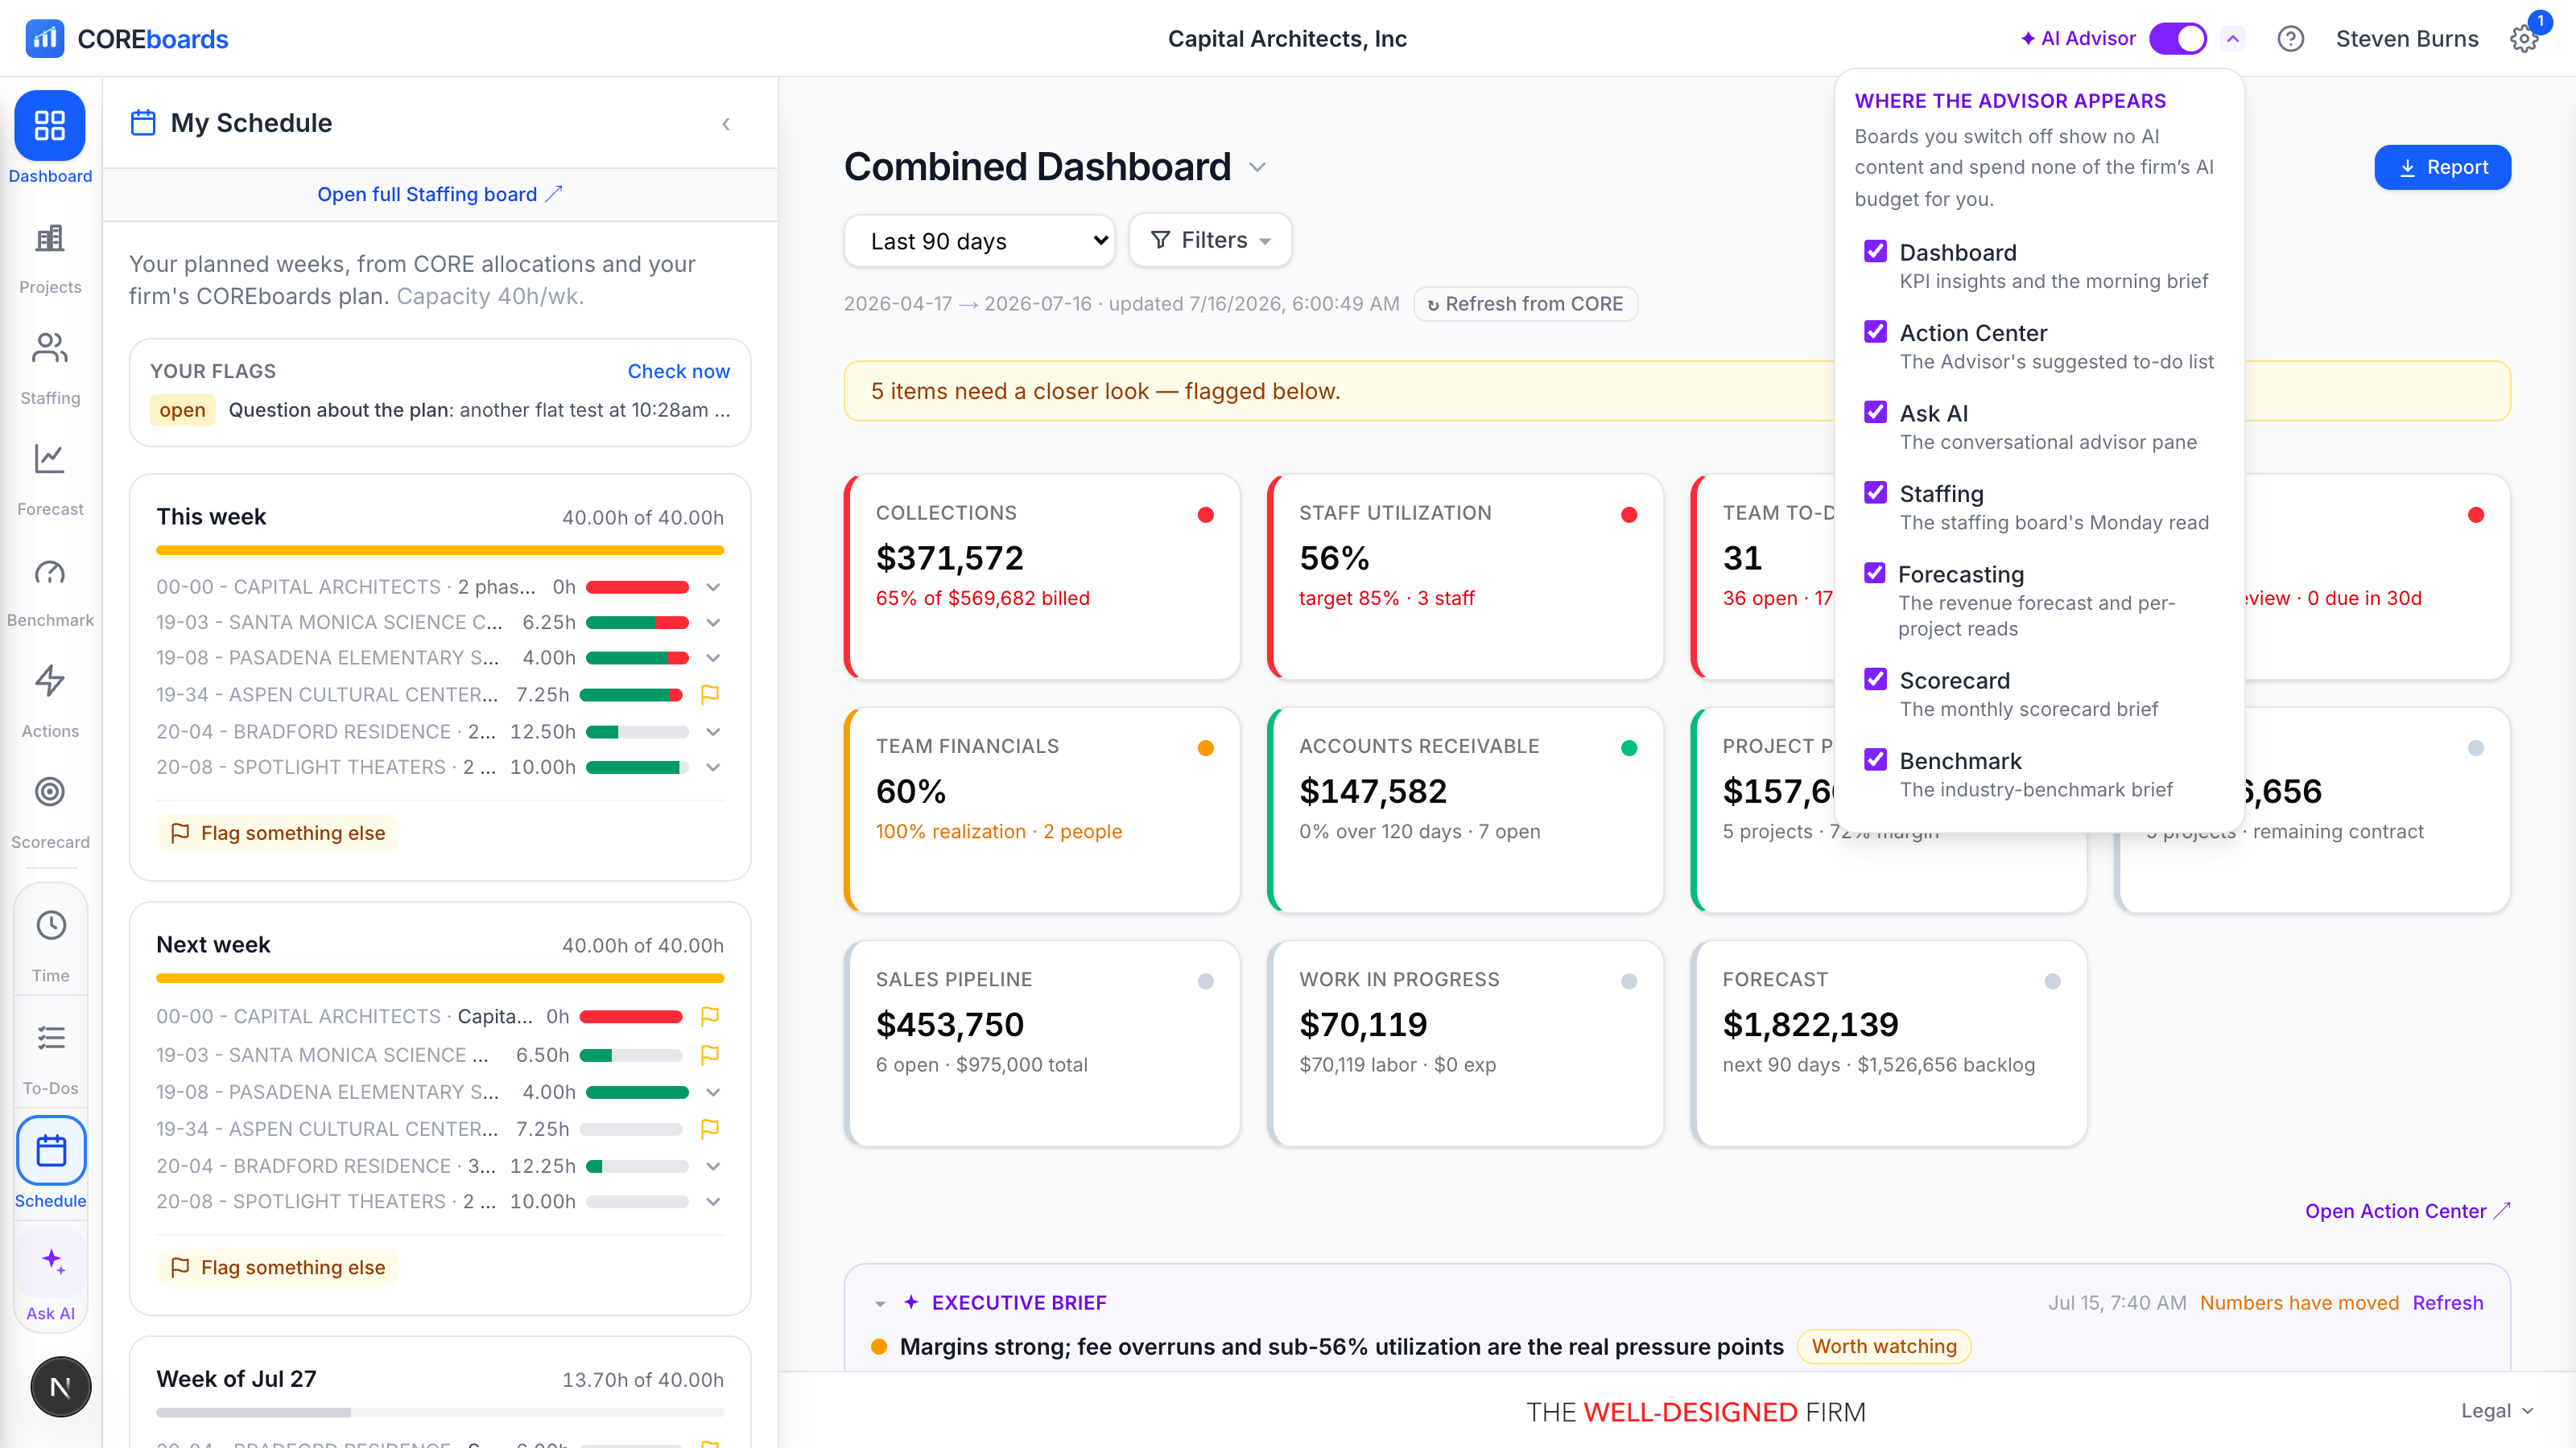Toggle the AI Advisor switch
The image size is (2576, 1448).
click(2178, 39)
